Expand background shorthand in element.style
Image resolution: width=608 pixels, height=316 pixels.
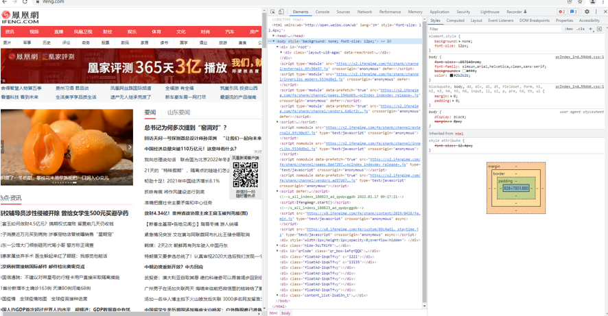460,41
